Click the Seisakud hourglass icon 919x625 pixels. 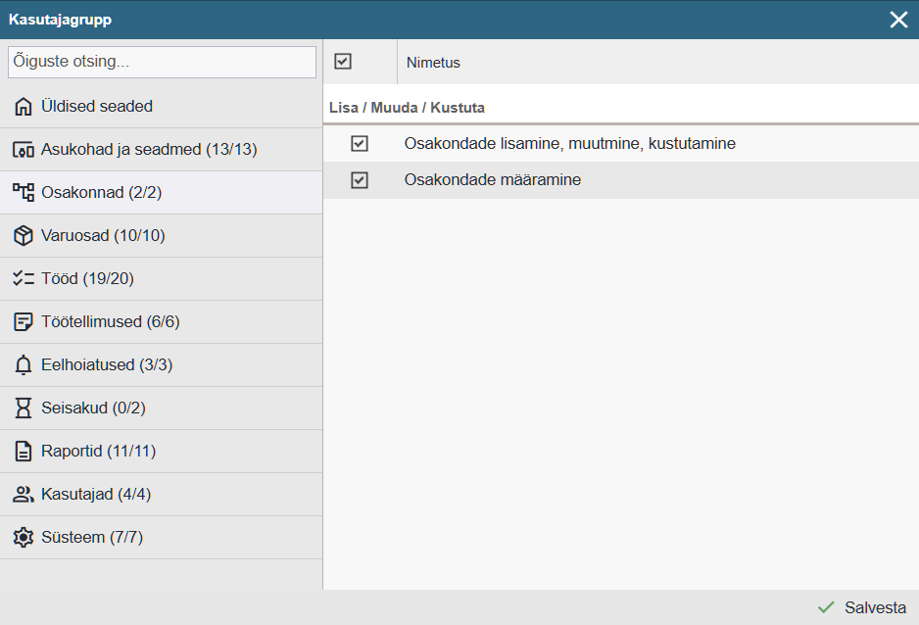(x=24, y=409)
